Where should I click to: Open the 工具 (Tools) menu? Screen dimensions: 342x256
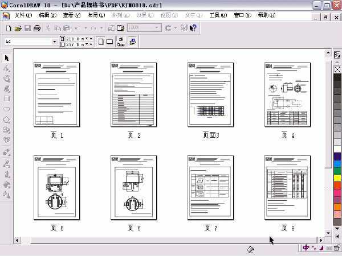[x=218, y=15]
